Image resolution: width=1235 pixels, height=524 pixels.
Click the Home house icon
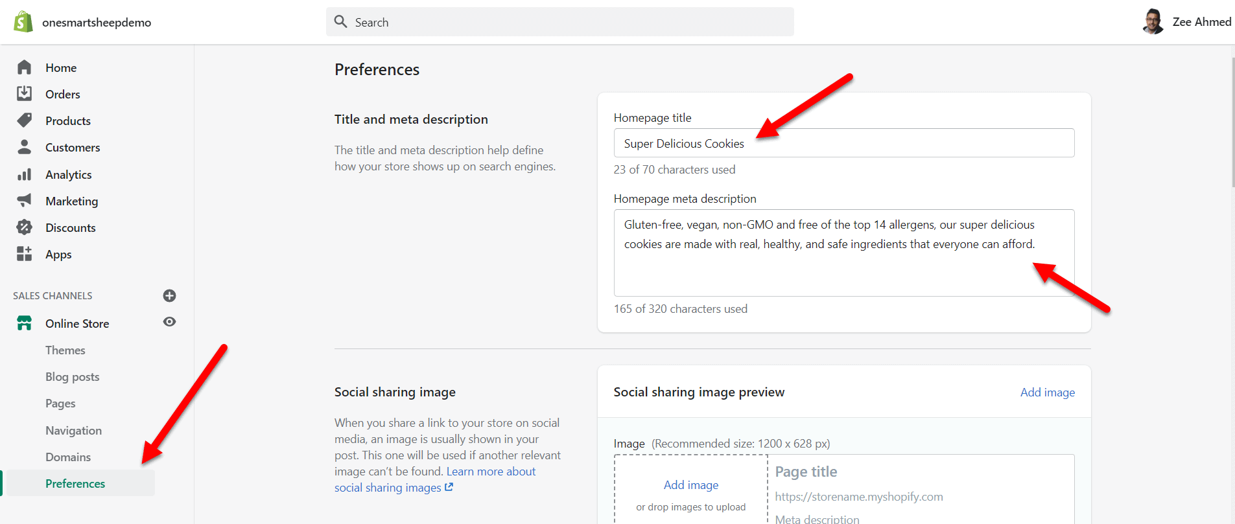pos(25,67)
